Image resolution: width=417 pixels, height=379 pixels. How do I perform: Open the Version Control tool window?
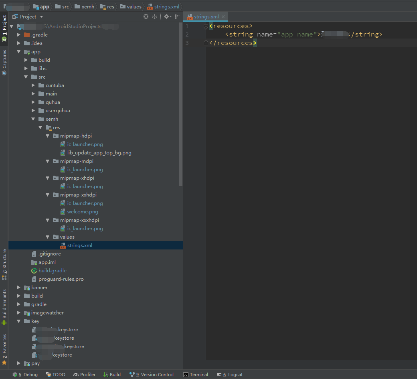(x=151, y=375)
